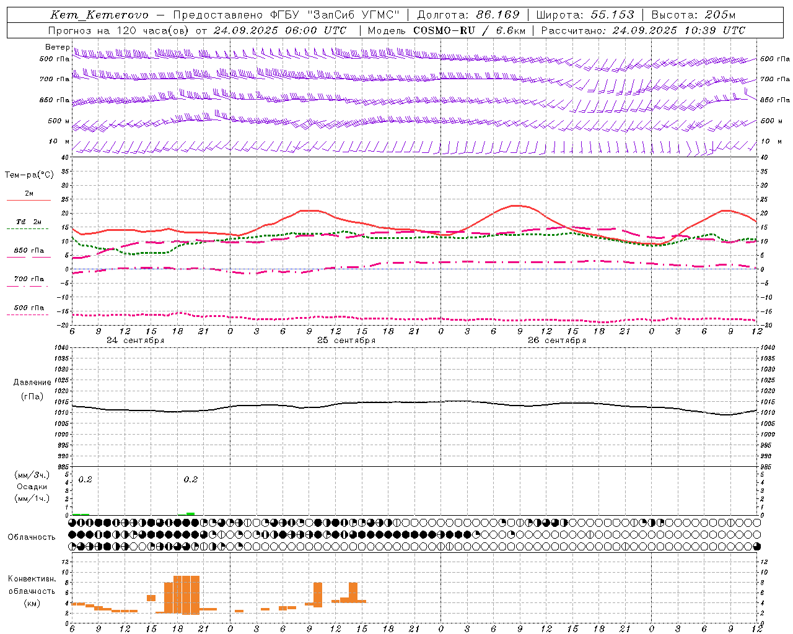Image resolution: width=793 pixels, height=634 pixels.
Task: Click the ФГБУ "ЗапСиб УГМС" provider text
Action: click(x=335, y=15)
